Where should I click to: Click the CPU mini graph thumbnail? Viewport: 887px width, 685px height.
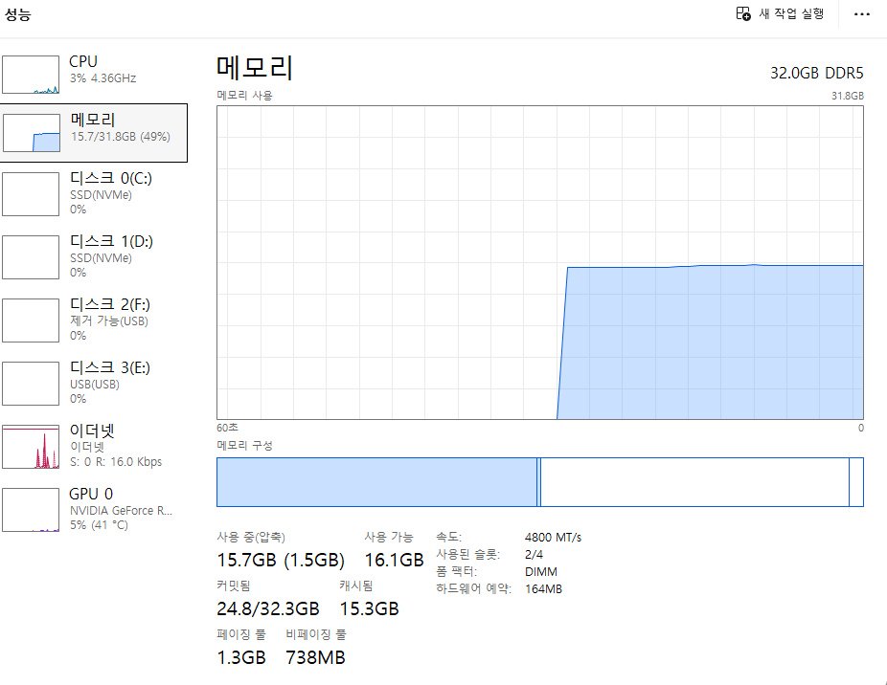point(31,75)
